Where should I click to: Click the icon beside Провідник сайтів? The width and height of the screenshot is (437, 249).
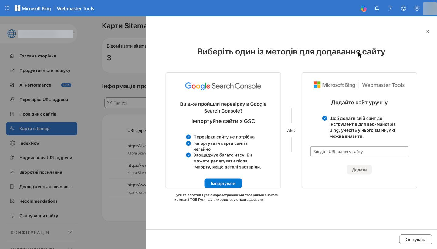[12, 114]
